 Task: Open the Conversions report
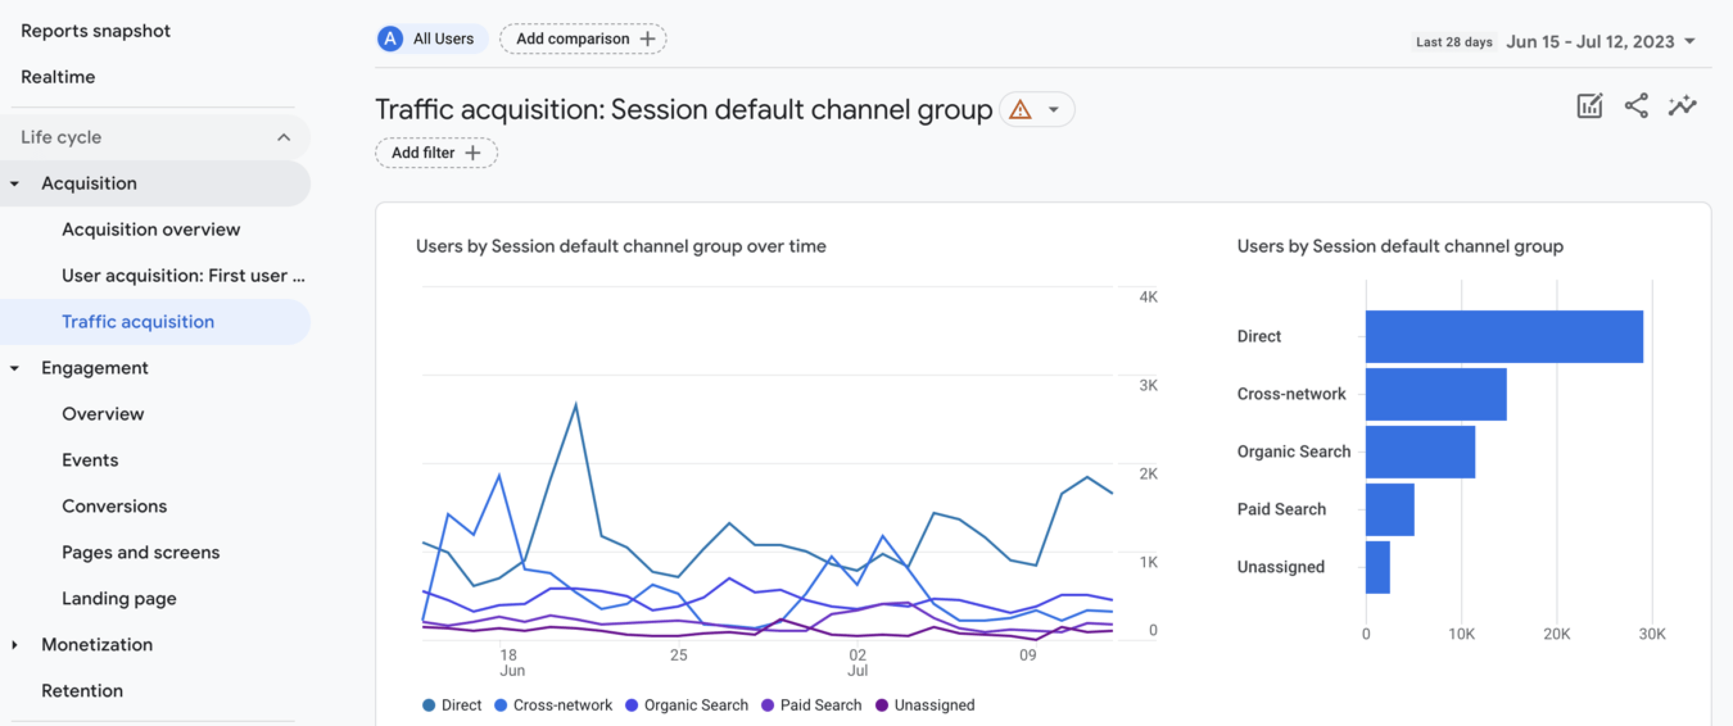114,507
